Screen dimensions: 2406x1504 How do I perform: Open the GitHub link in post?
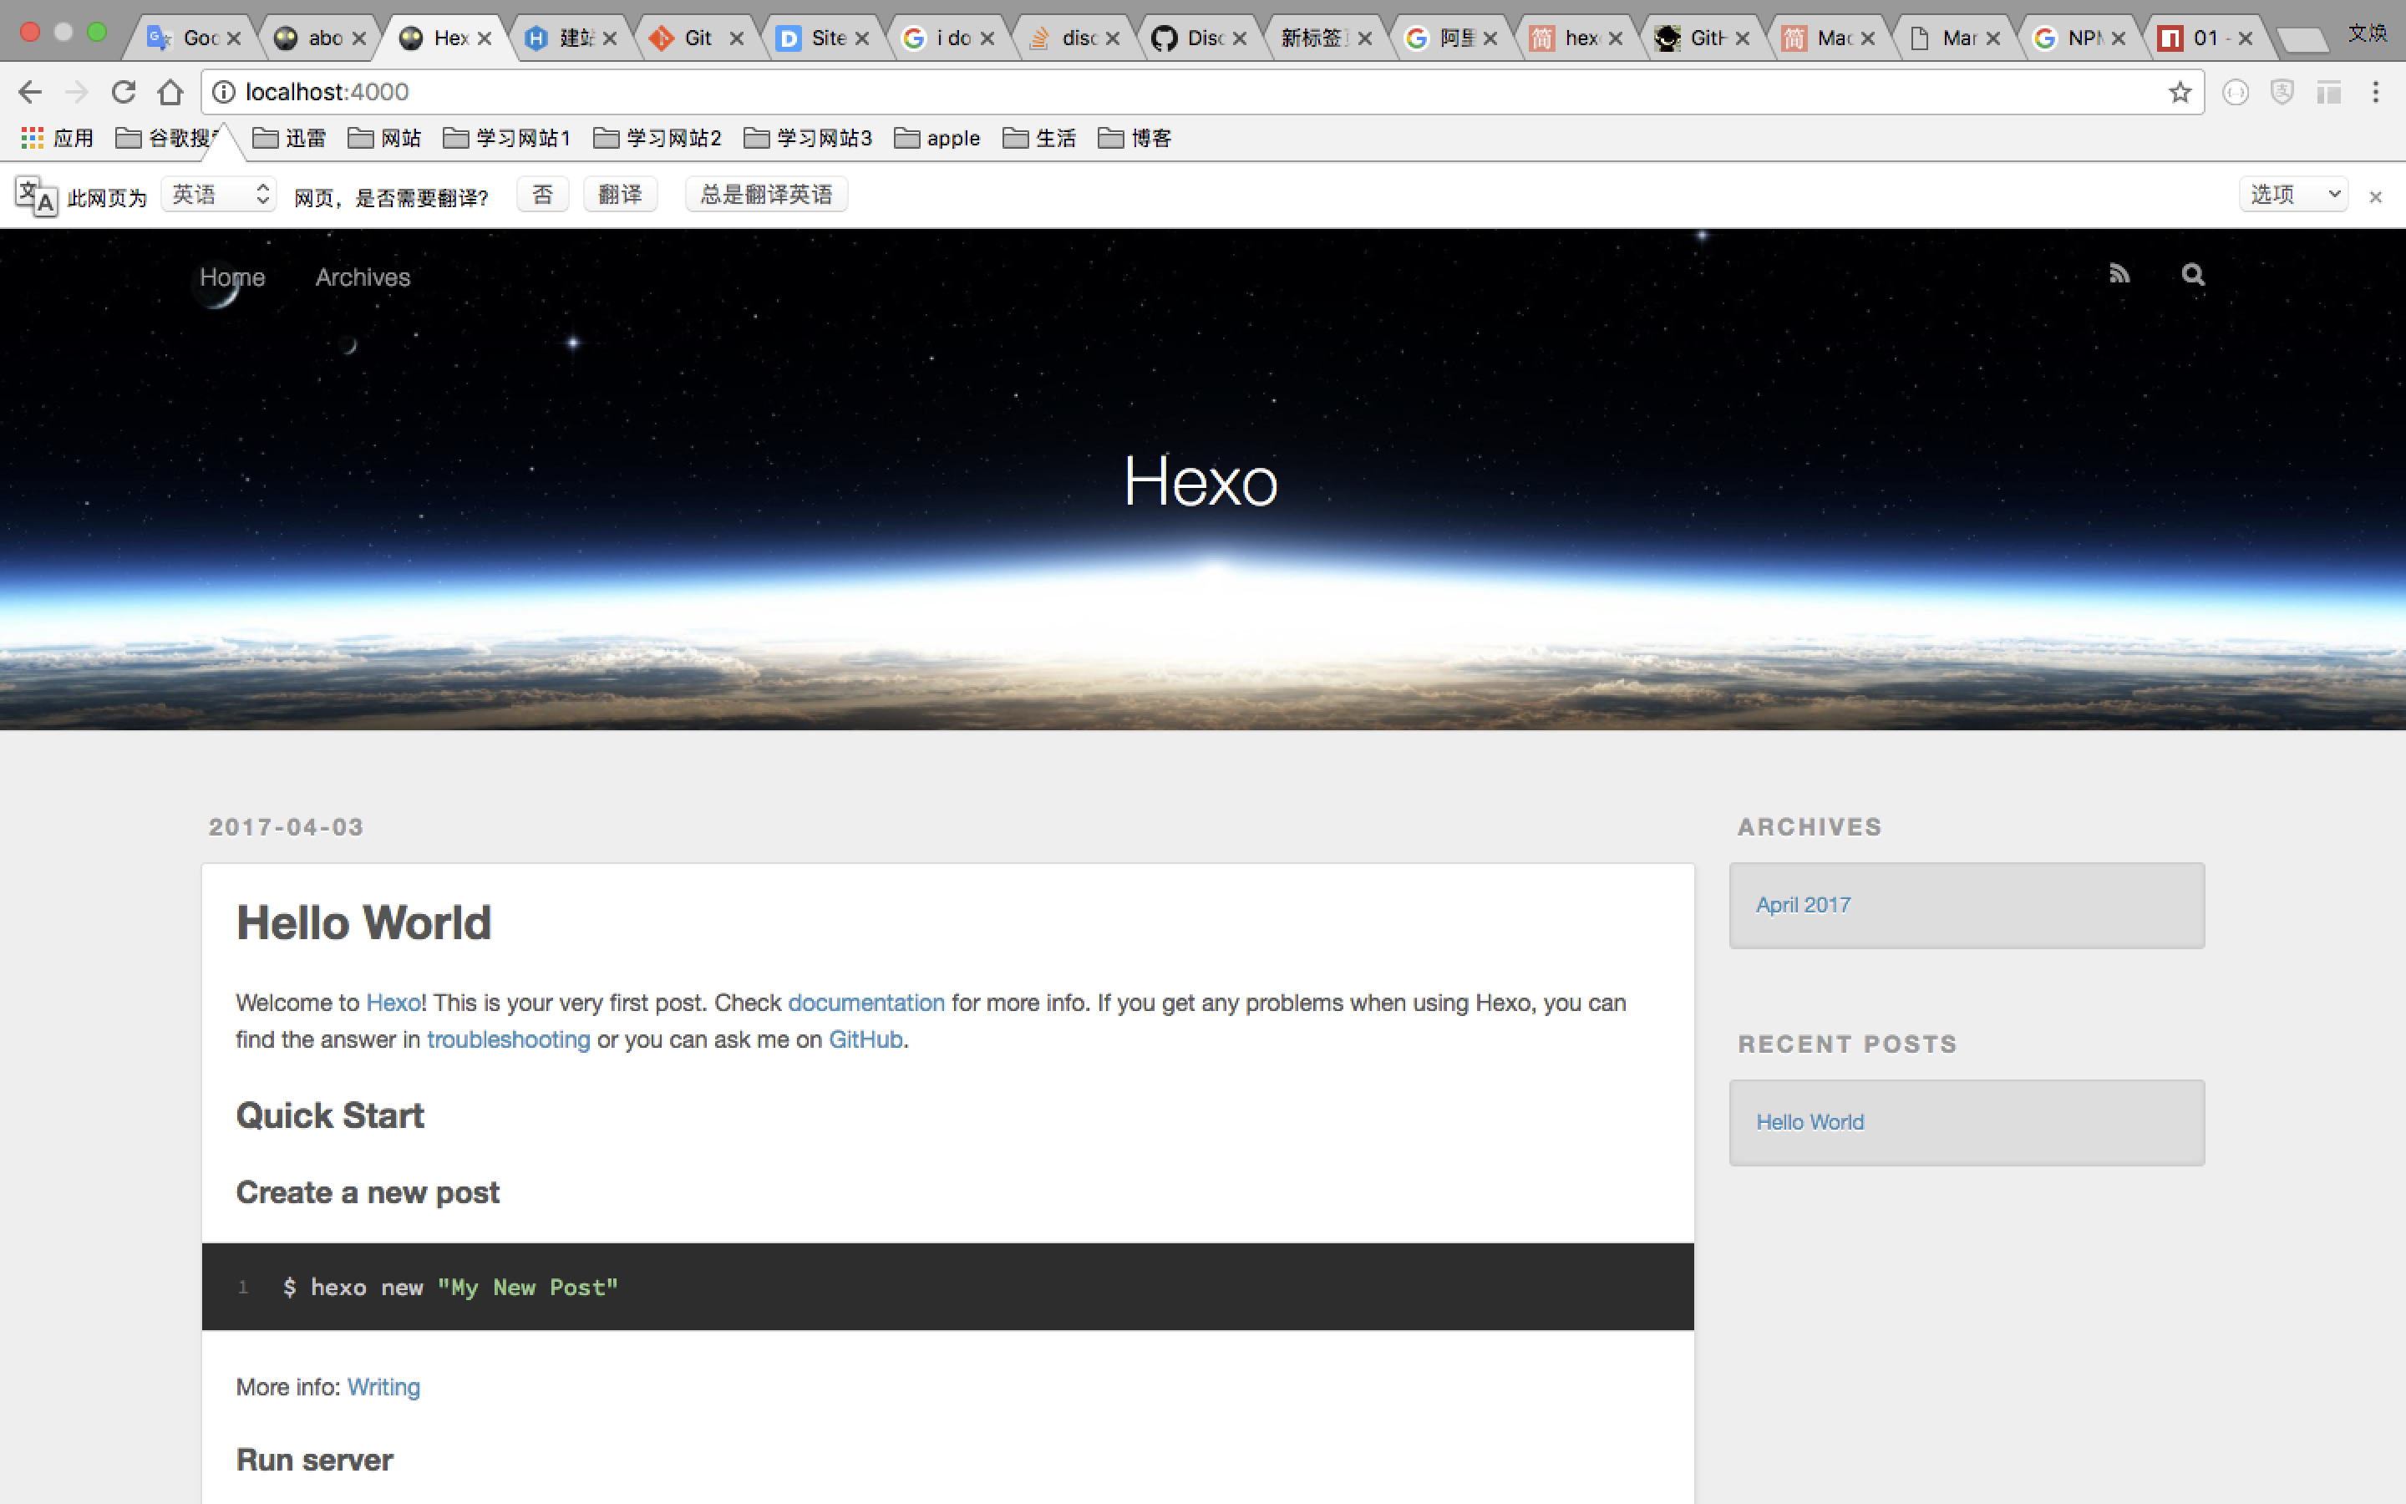[x=866, y=1039]
